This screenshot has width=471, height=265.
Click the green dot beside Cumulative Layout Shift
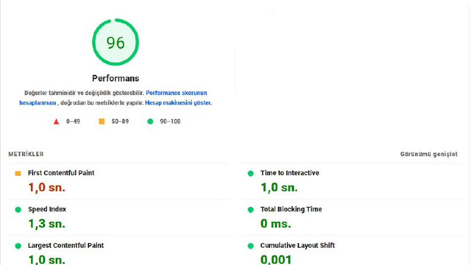(251, 246)
